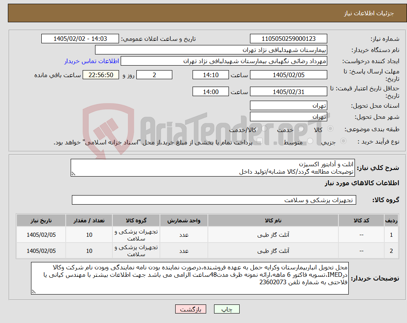Click the quantity 10 in row 1

coord(89,235)
